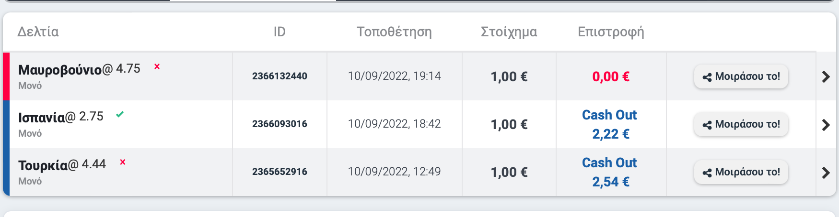Click the red lost icon beside Τουρκία

(x=123, y=162)
